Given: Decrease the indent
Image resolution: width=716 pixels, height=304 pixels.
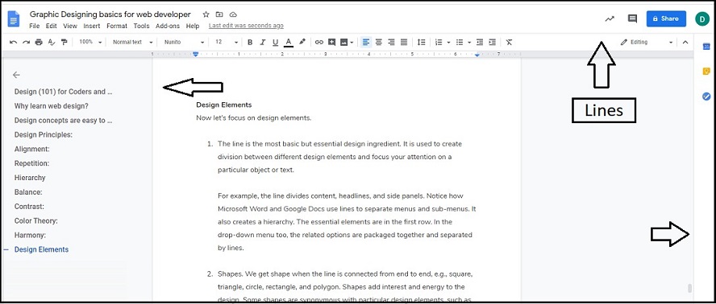Looking at the screenshot, I should pos(480,42).
